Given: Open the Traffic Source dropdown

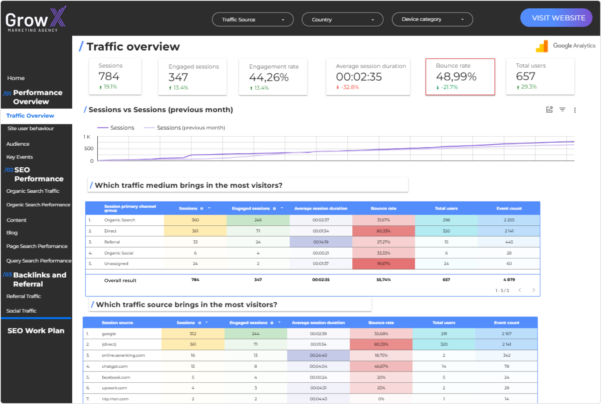Looking at the screenshot, I should 253,20.
